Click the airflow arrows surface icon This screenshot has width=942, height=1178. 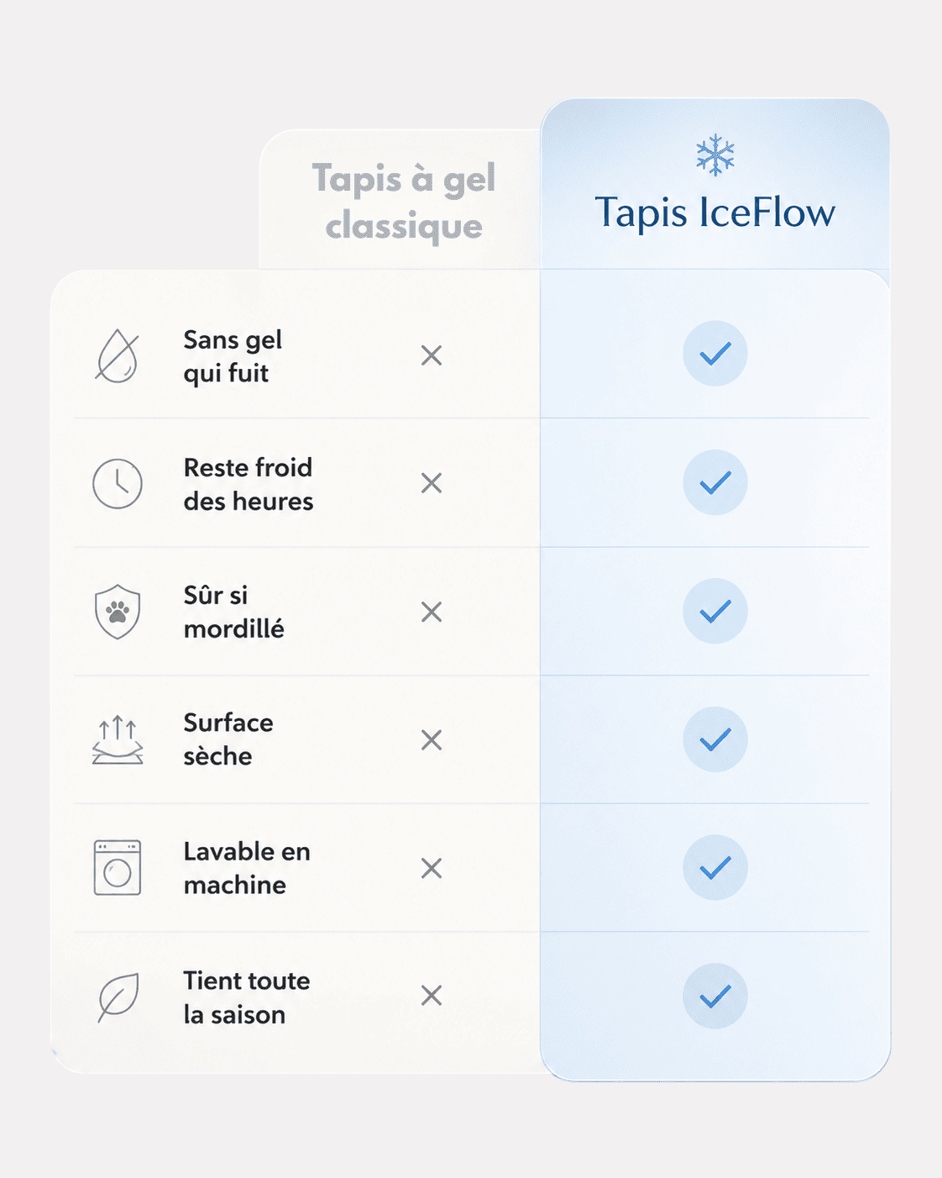[x=118, y=740]
